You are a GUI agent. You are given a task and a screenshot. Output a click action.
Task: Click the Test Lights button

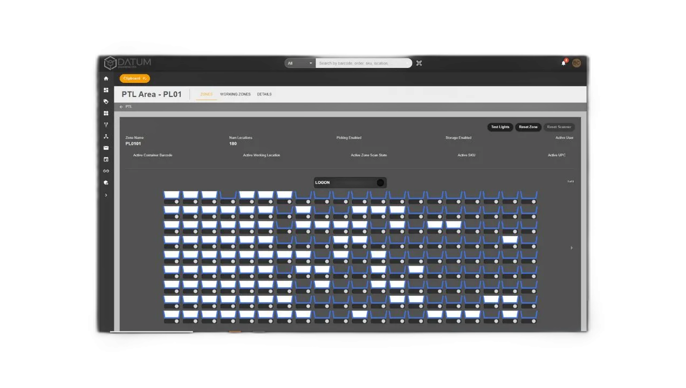(x=500, y=127)
